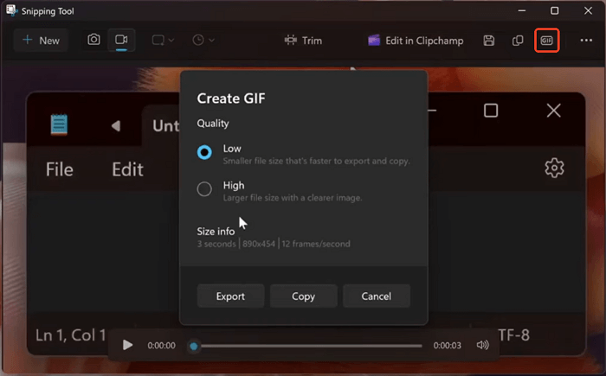Open the snip shape mode dropdown
This screenshot has height=376, width=606.
tap(163, 40)
